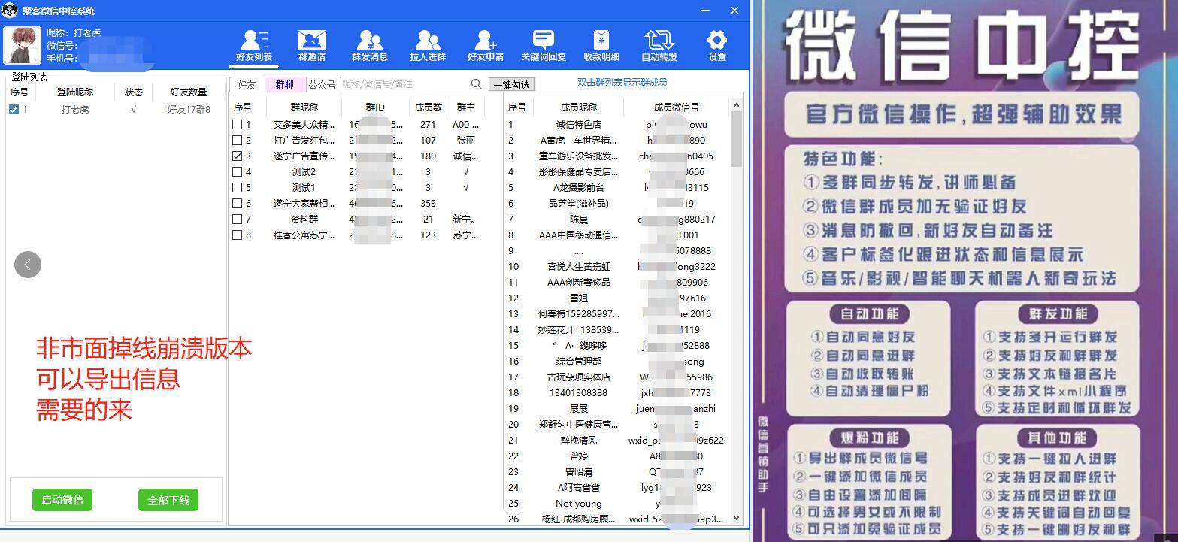
Task: Select member row 陈晨
Action: coord(616,220)
